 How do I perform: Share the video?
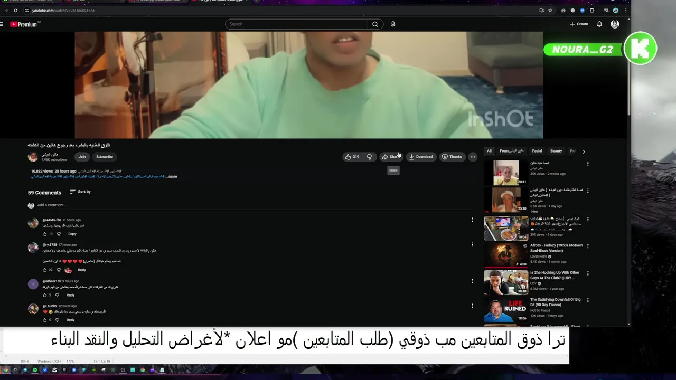point(392,157)
